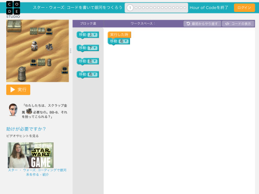
Task: Click the 最初からやり直す restart button
Action: click(202, 24)
